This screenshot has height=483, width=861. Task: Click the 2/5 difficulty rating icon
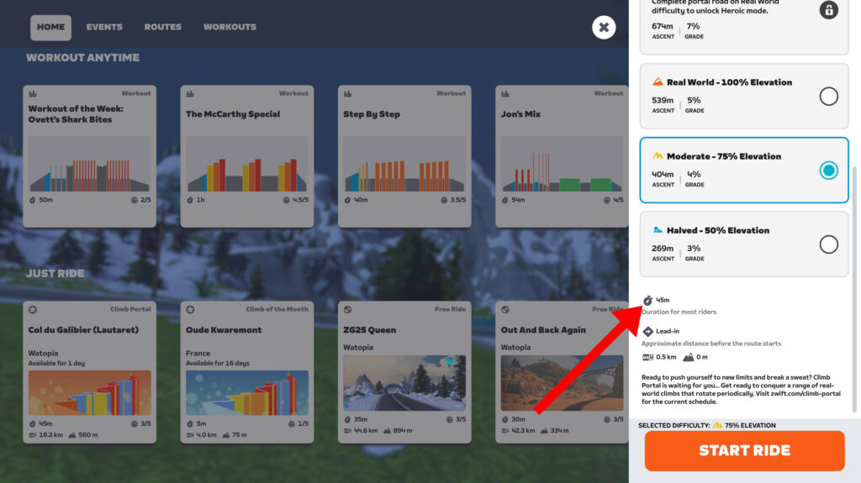click(x=134, y=200)
